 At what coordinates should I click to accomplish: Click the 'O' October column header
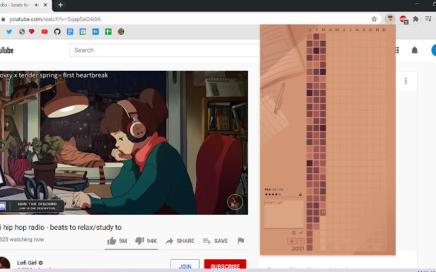[x=371, y=30]
